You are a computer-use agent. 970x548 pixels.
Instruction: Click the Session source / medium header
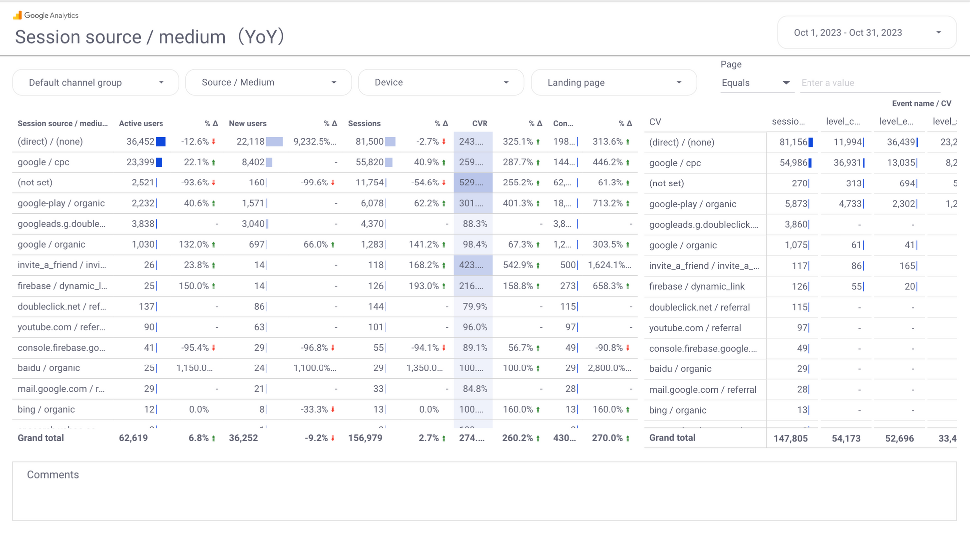point(62,123)
